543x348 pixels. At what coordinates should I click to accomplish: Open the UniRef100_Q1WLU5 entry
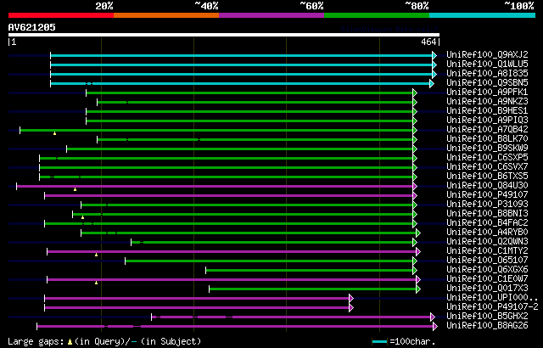(487, 64)
